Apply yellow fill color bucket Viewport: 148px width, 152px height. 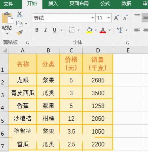(89, 30)
